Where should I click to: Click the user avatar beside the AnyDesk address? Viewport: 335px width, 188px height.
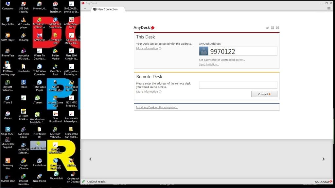pyautogui.click(x=204, y=51)
